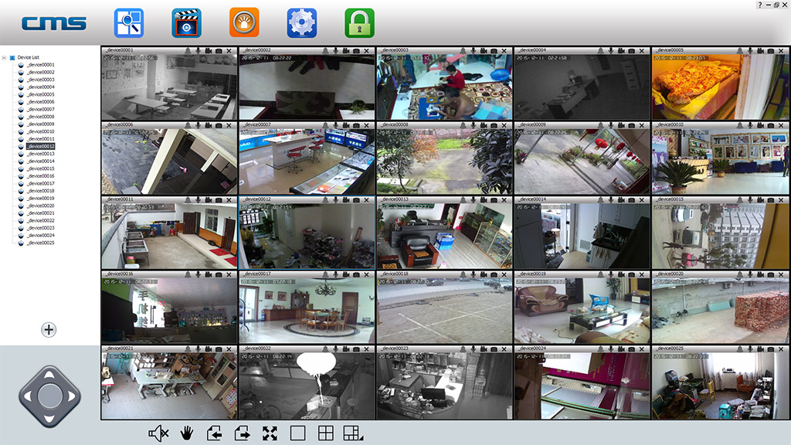The image size is (791, 445).
Task: Capture snapshot on _device00013 tile
Action: tap(494, 200)
